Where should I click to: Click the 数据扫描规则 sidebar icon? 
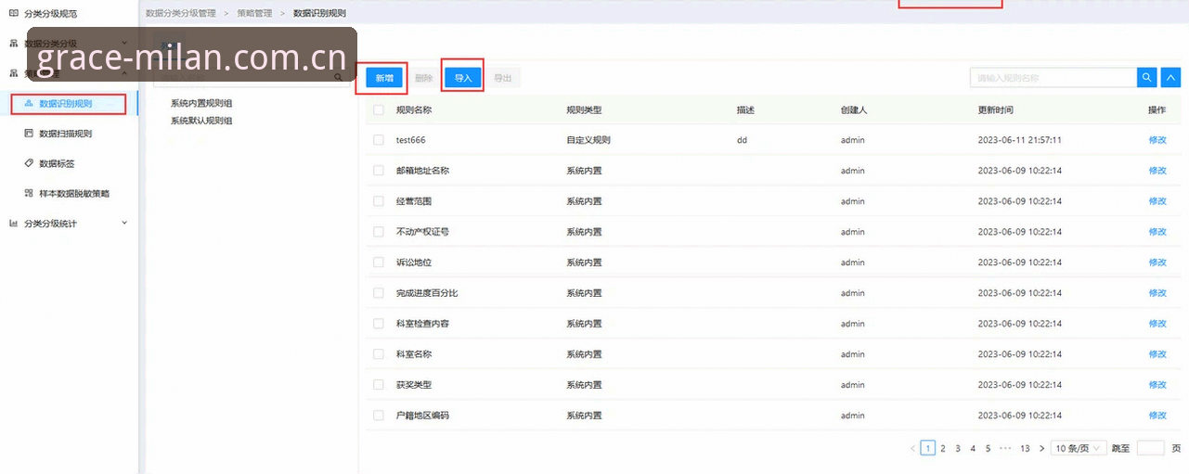(x=29, y=134)
